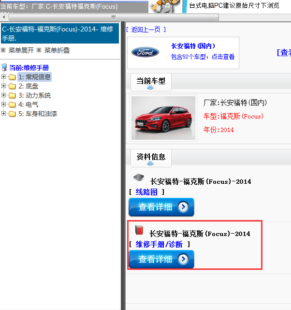Open the 长安福特 (国内) brand link
Viewport: 291px width, 310px height.
tap(193, 46)
